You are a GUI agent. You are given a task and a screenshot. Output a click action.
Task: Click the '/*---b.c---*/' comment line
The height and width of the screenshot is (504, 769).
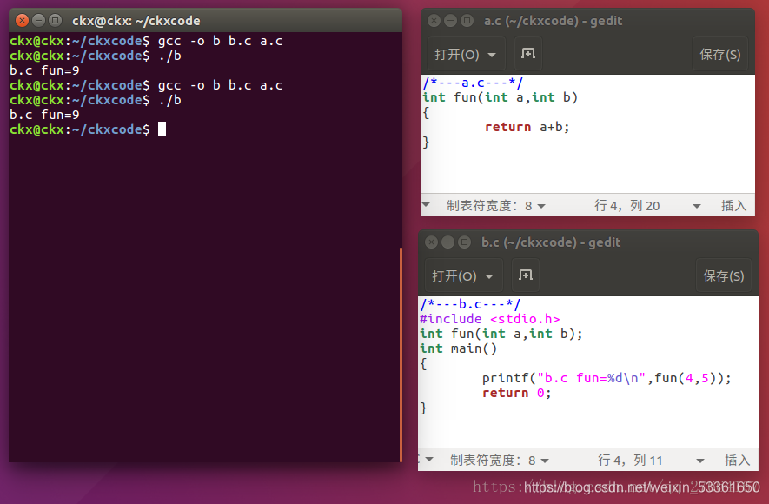coord(470,304)
